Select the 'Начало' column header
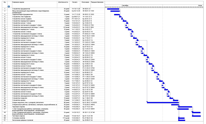The height and width of the screenshot is (124, 206). (x=75, y=2)
